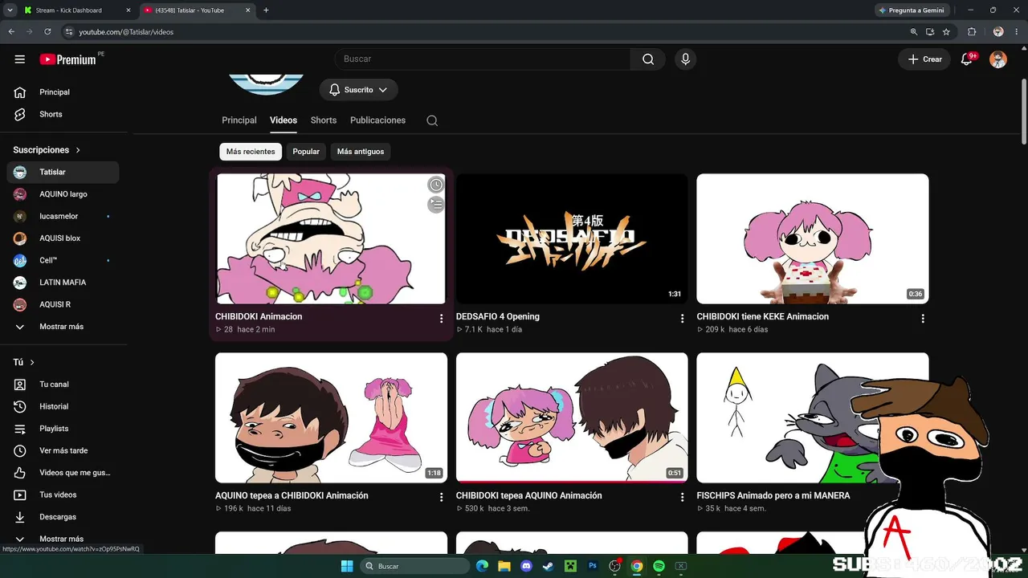Open the notifications bell
This screenshot has height=578, width=1028.
tap(967, 59)
